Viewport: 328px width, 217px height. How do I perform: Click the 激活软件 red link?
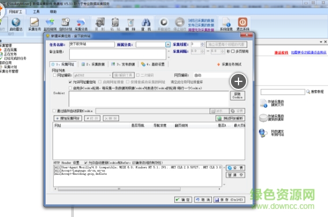click(281, 53)
